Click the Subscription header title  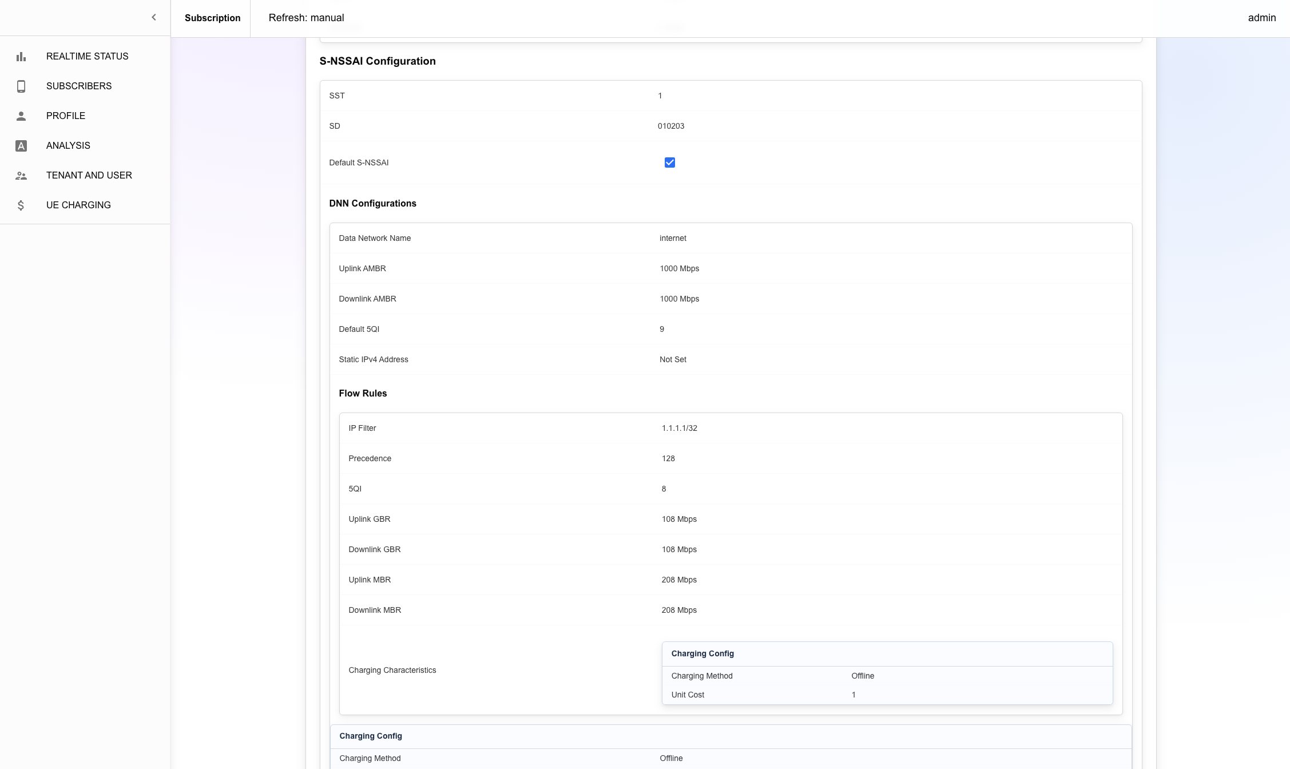tap(213, 18)
